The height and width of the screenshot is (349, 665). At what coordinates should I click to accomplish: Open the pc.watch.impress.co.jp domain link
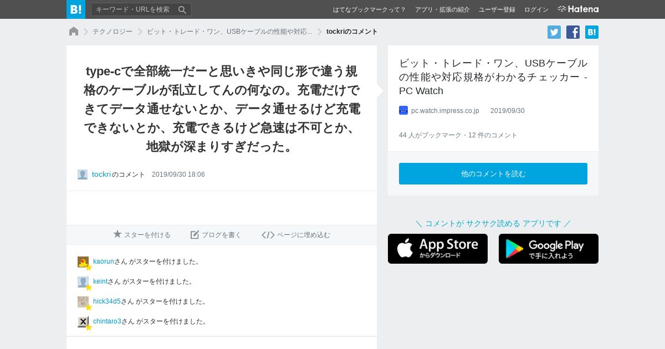(445, 111)
